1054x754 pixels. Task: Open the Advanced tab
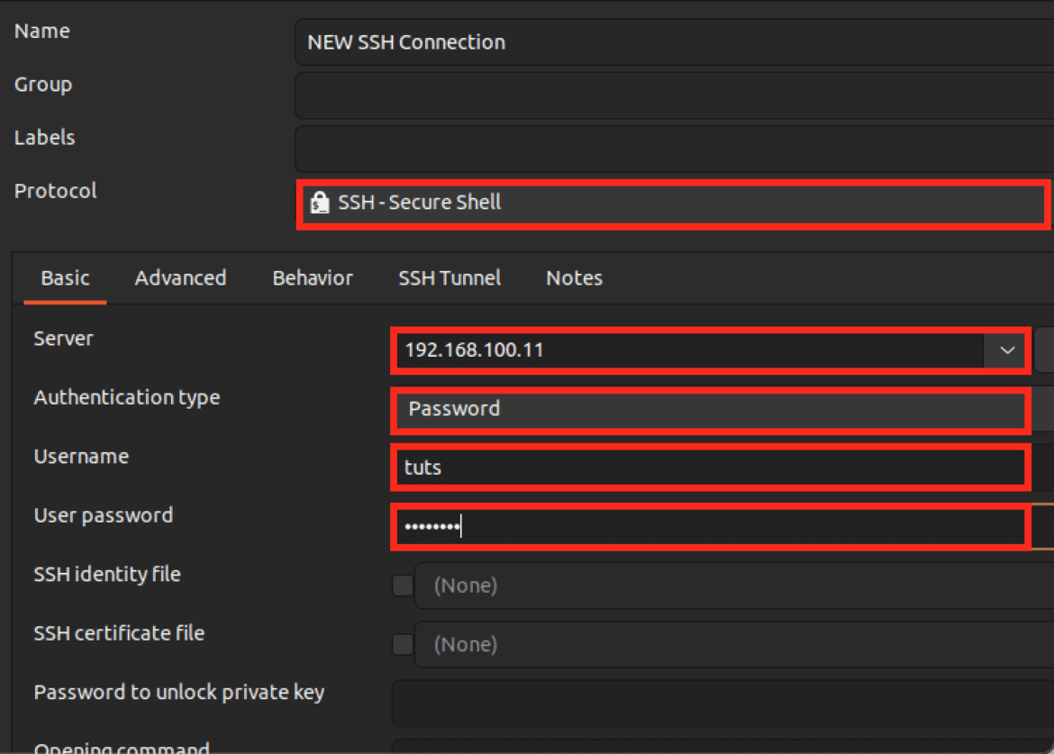(180, 278)
